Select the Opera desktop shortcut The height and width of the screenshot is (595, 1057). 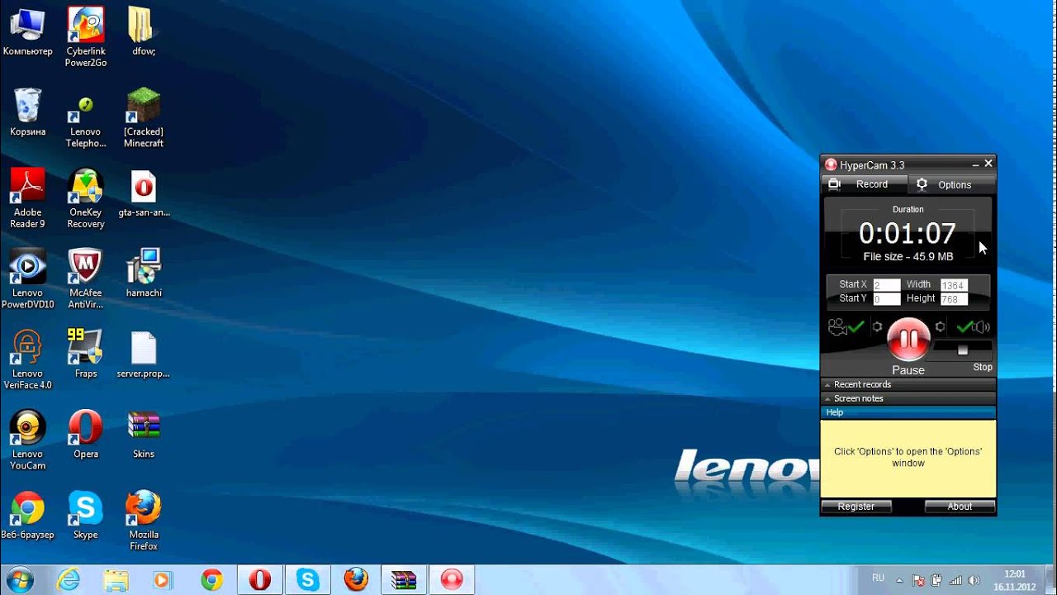point(86,435)
